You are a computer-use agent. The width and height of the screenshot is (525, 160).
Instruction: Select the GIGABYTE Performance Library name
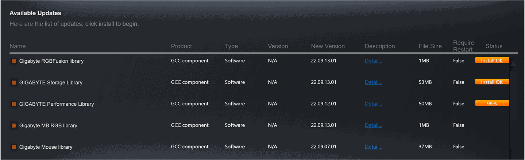point(57,104)
